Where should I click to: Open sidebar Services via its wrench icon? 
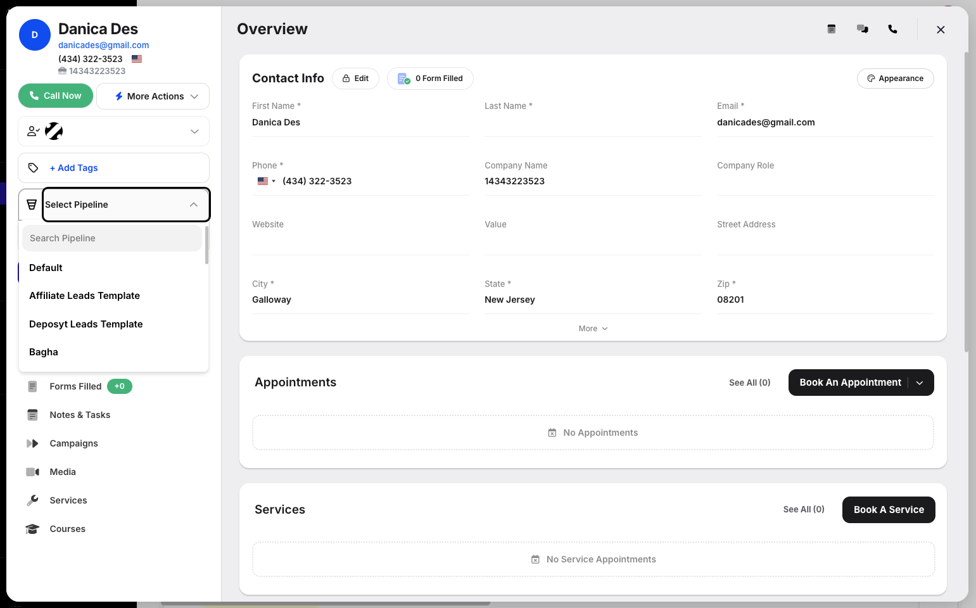coord(32,500)
